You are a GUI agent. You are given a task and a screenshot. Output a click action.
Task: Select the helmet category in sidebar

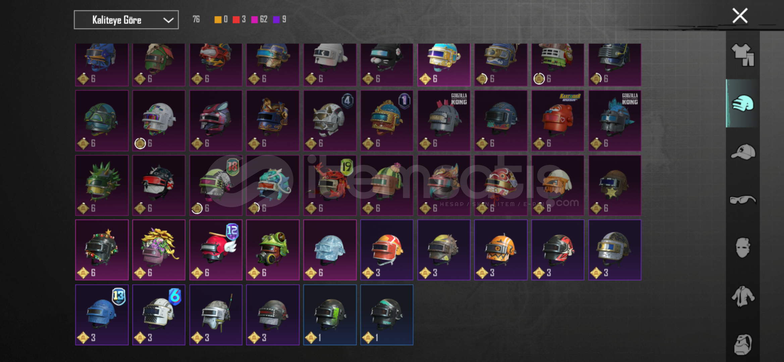coord(743,103)
